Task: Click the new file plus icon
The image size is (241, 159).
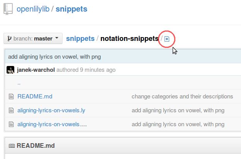Action: point(167,39)
